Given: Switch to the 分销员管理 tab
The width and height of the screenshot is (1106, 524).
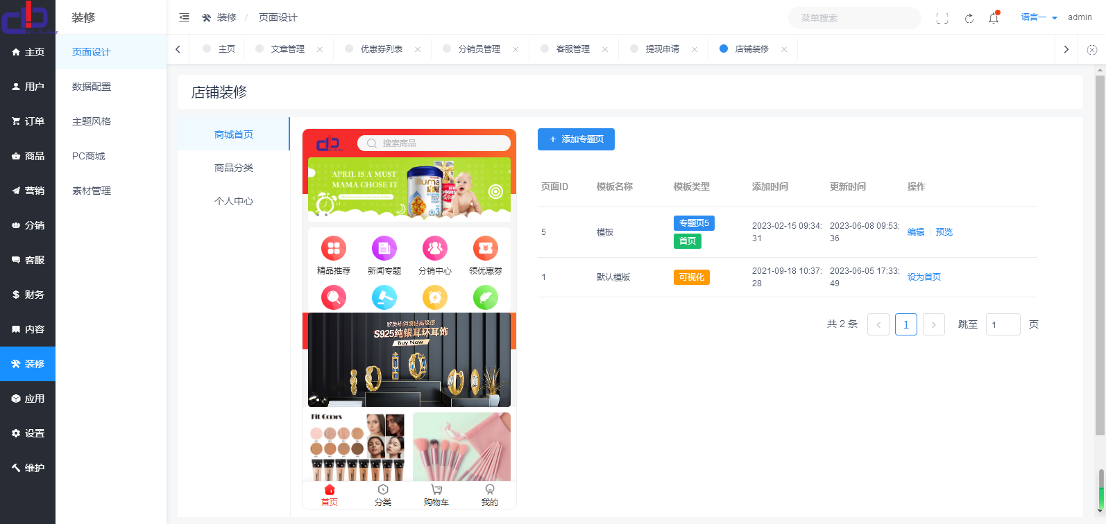Looking at the screenshot, I should (479, 49).
